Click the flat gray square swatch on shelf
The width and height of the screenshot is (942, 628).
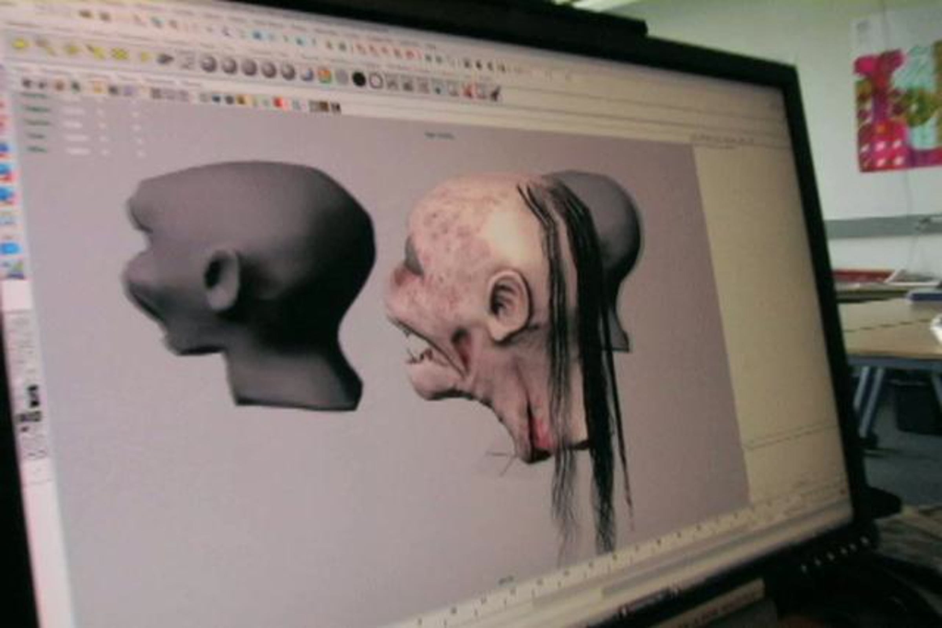(x=342, y=77)
